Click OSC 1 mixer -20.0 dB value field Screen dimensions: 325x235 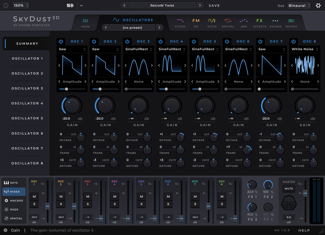click(x=34, y=217)
